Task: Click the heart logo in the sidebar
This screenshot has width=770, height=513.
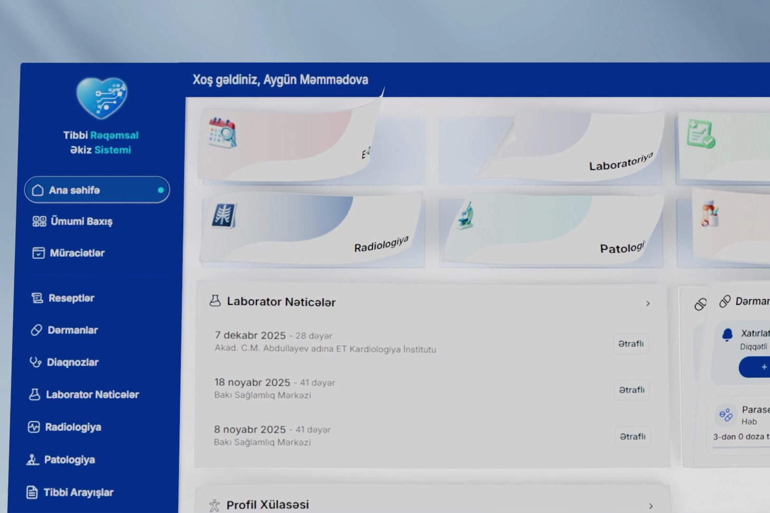Action: [102, 98]
